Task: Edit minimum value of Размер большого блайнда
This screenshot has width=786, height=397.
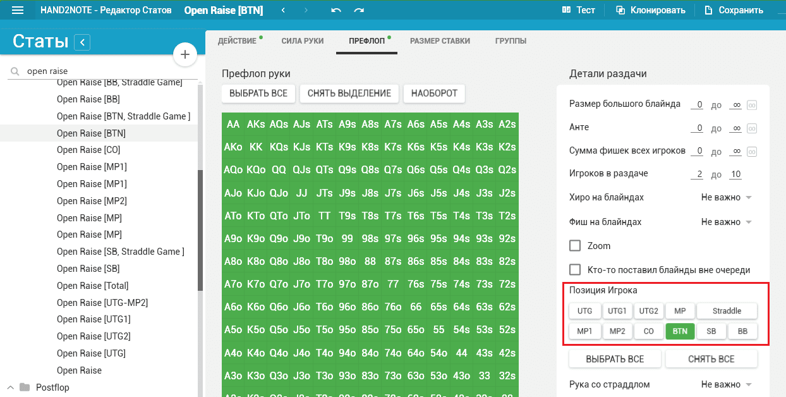Action: click(697, 104)
